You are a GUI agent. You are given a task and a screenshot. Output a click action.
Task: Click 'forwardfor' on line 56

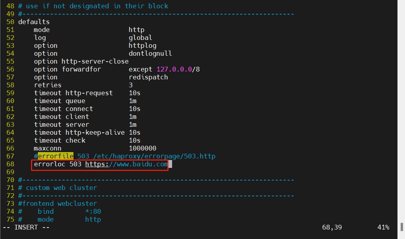click(81, 69)
